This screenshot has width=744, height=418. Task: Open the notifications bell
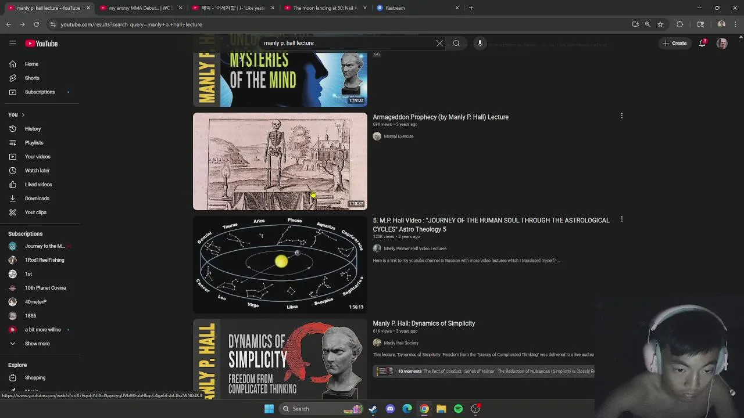702,44
